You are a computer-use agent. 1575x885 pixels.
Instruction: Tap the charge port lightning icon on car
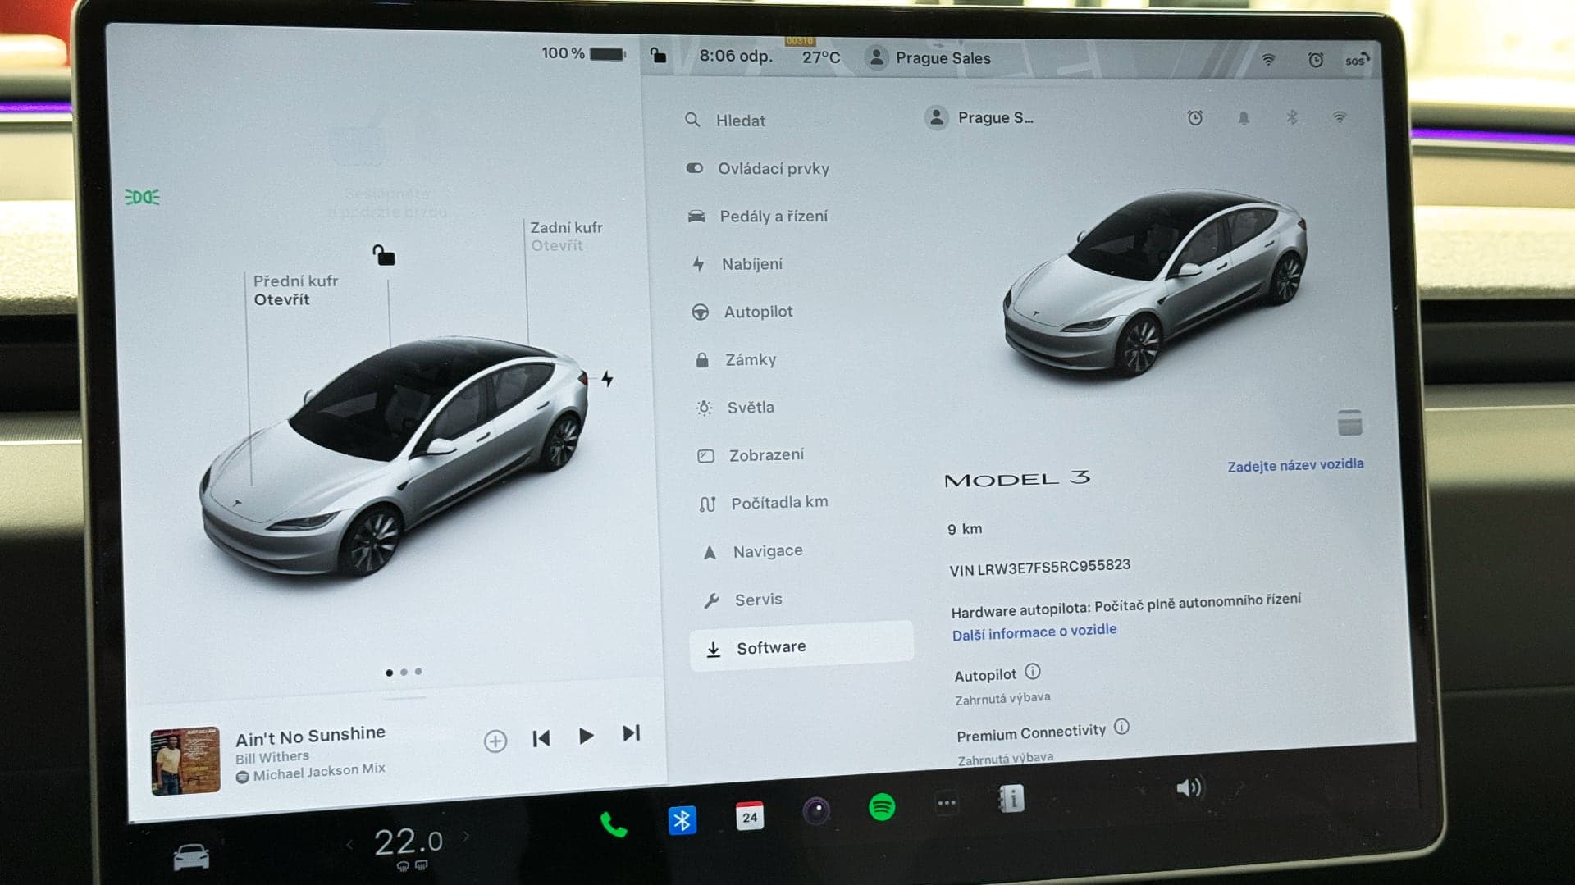[607, 378]
